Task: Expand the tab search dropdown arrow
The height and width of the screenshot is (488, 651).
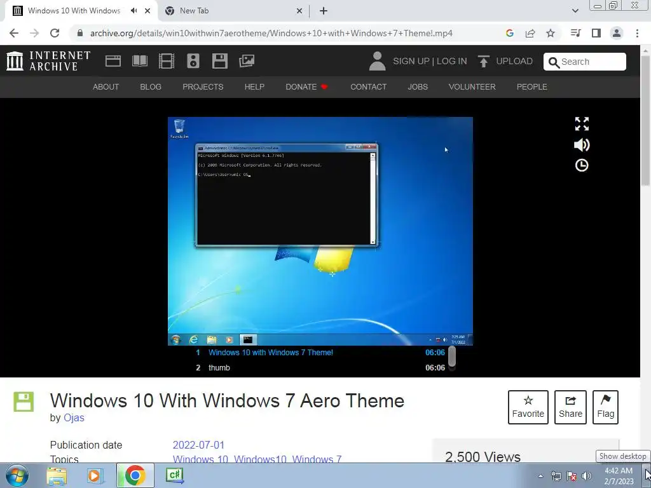Action: tap(575, 11)
